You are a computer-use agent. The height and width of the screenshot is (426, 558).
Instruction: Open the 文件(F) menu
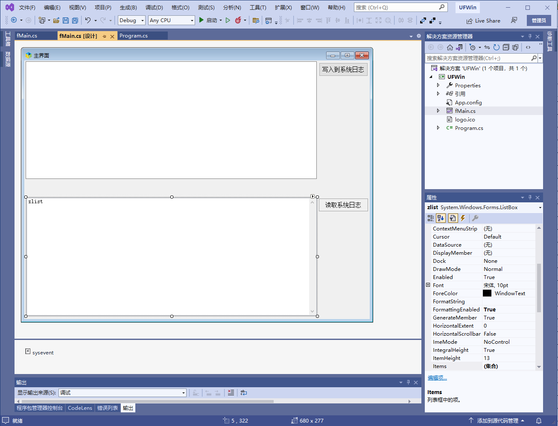click(27, 7)
